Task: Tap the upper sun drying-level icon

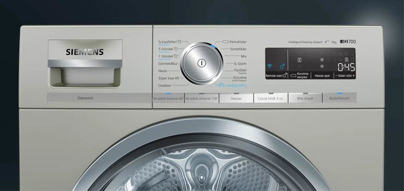Action: (322, 60)
